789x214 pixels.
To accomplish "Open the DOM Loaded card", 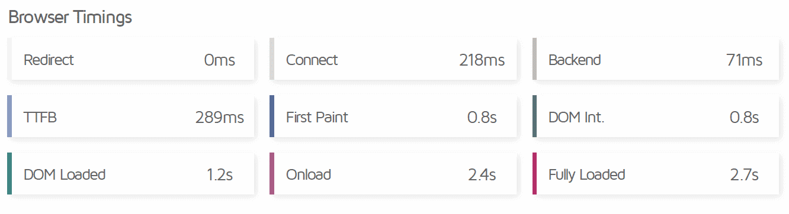I will click(131, 174).
